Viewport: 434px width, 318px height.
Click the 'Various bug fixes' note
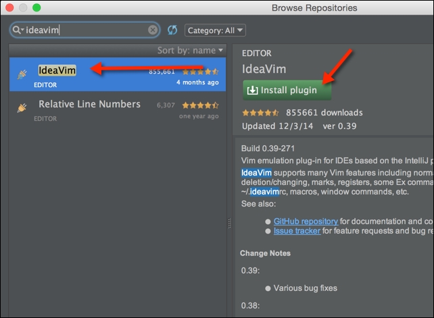(306, 288)
